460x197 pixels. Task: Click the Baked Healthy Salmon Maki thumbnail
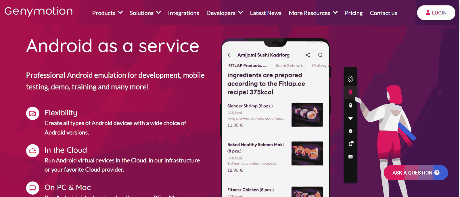pyautogui.click(x=307, y=154)
